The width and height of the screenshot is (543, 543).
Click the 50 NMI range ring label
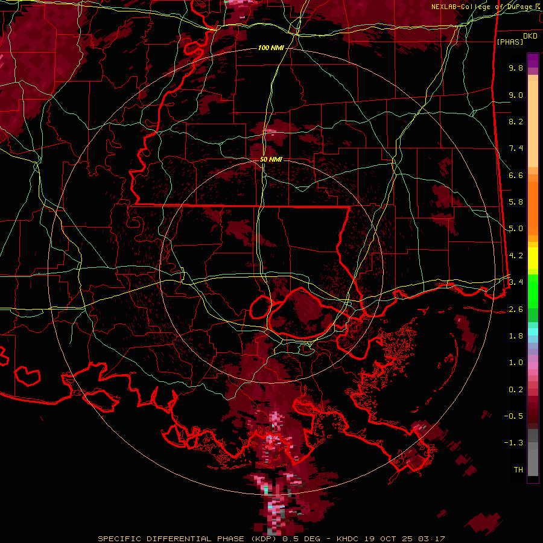click(x=271, y=159)
